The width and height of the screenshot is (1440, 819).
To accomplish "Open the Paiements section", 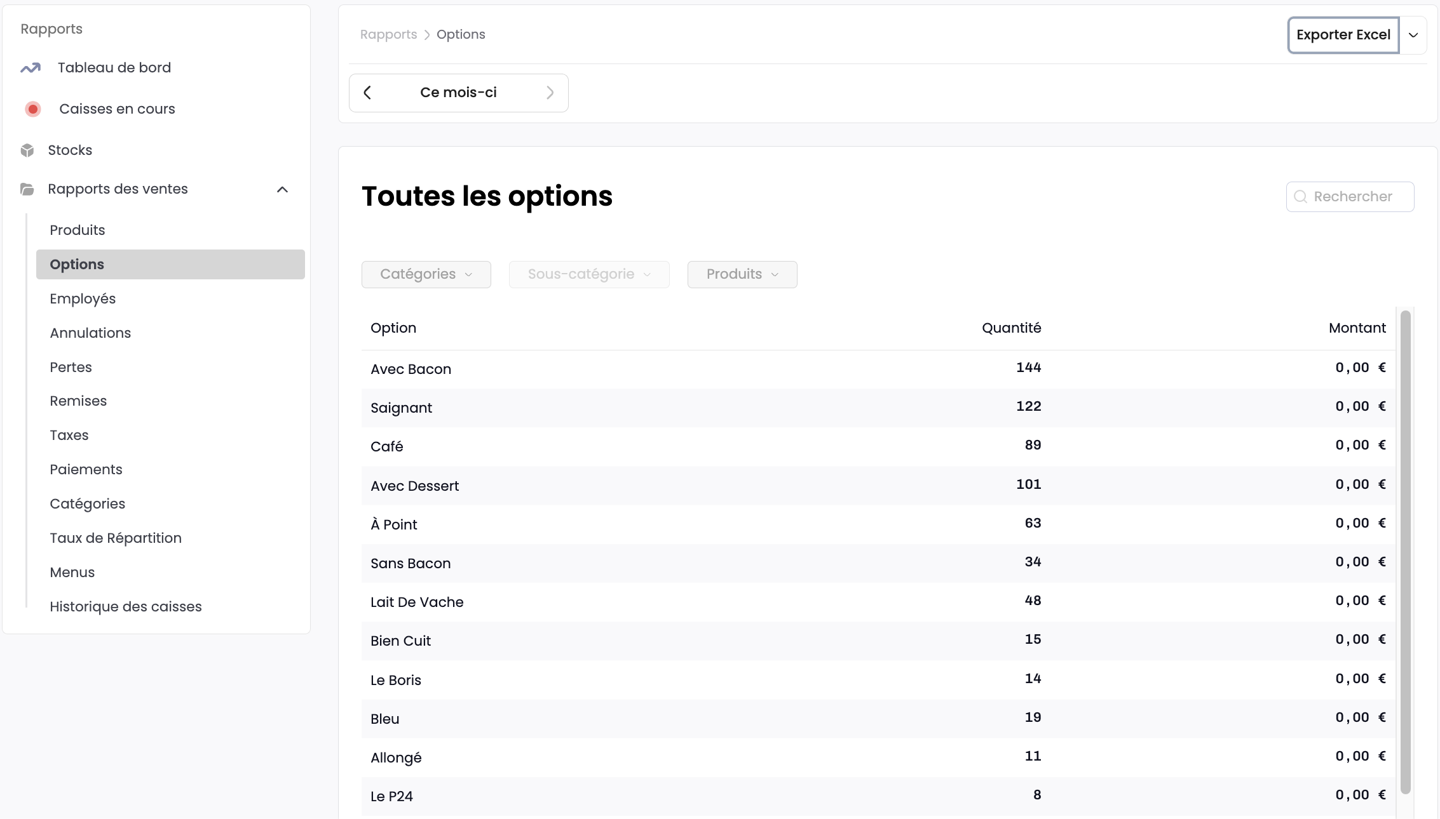I will [x=86, y=469].
